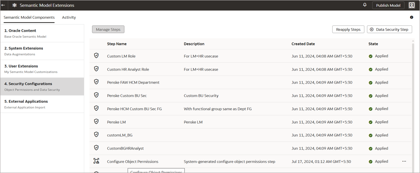420x173 pixels.
Task: Select 4. Security Configurations component
Action: (42, 86)
